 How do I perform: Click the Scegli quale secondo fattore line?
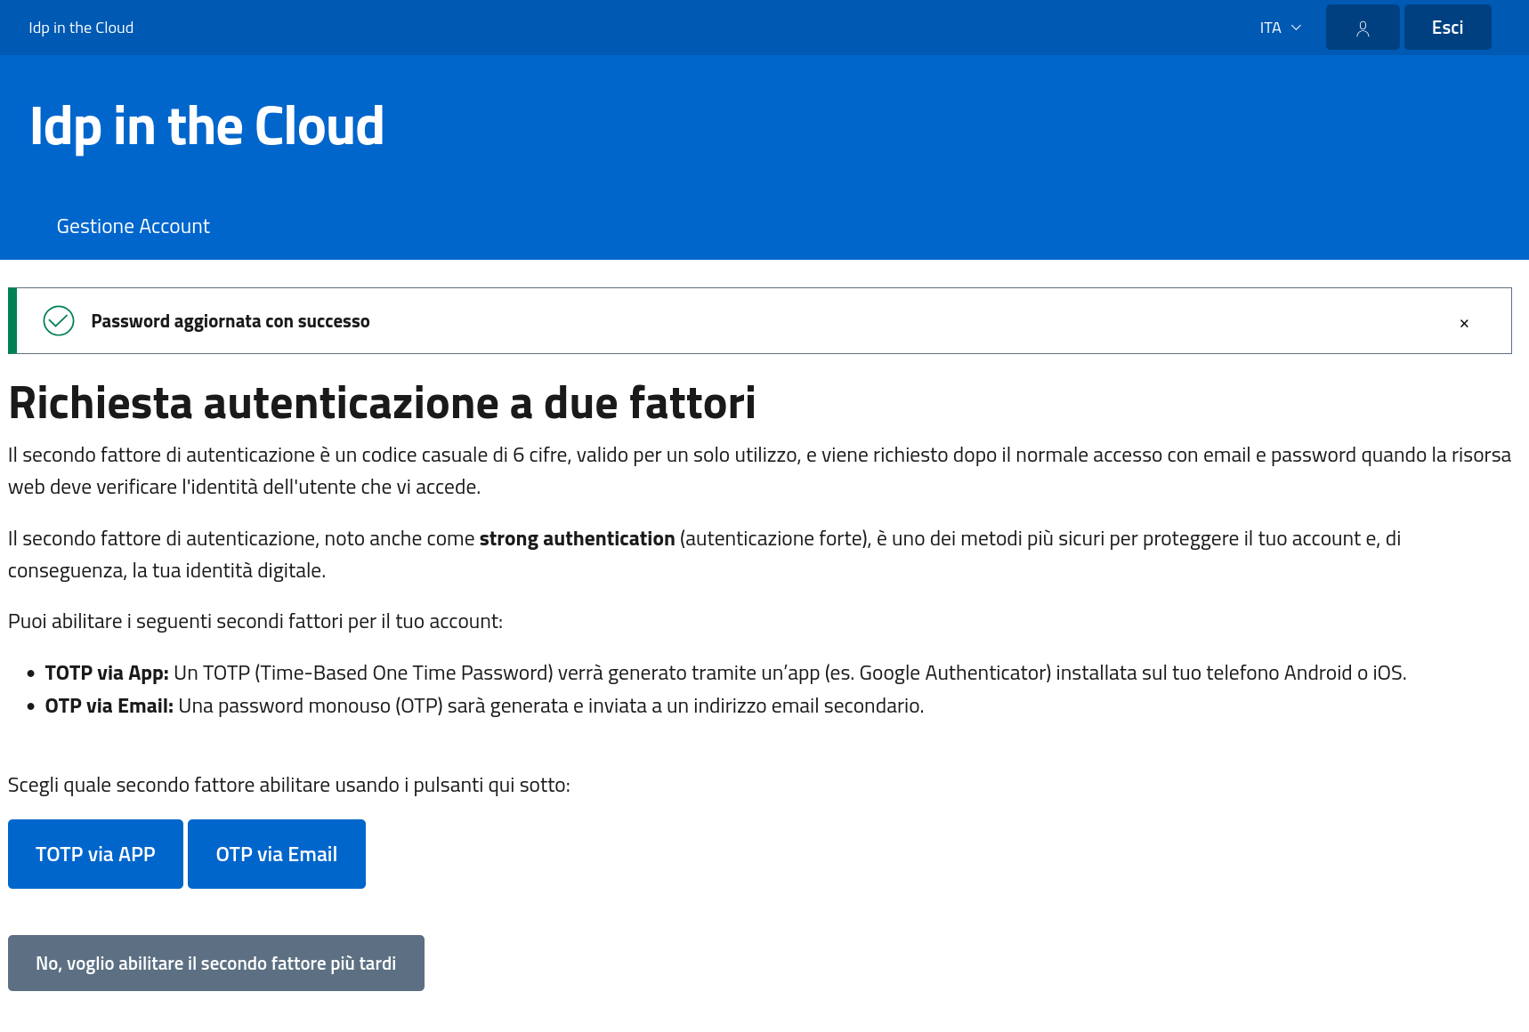pyautogui.click(x=289, y=785)
